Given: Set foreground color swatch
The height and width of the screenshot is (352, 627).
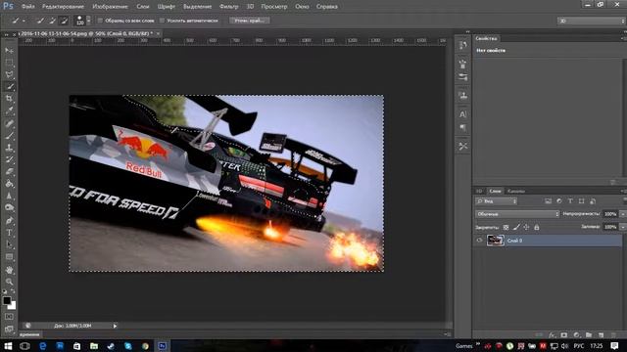Looking at the screenshot, I should click(7, 300).
